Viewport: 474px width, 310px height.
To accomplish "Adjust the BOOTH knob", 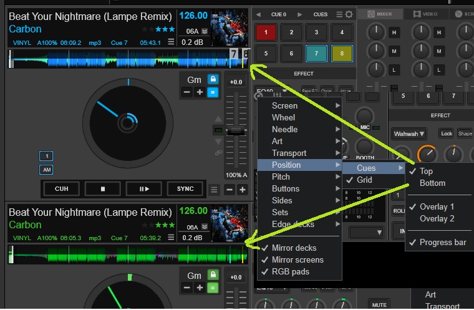I will pos(364,147).
